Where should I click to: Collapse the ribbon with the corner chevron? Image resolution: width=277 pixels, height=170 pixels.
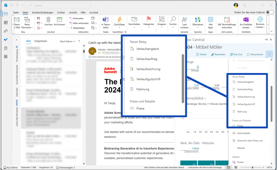click(272, 31)
